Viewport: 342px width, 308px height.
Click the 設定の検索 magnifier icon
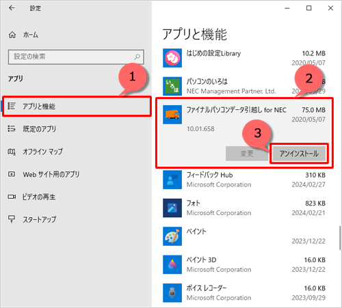(137, 57)
